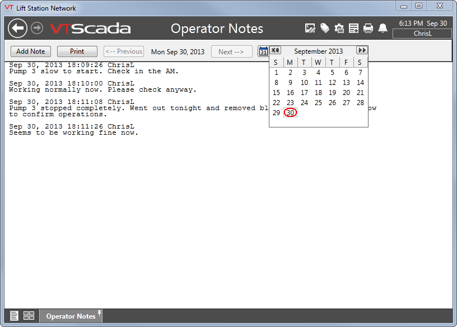This screenshot has height=327, width=457.
Task: Click the Add Note button
Action: (x=30, y=51)
